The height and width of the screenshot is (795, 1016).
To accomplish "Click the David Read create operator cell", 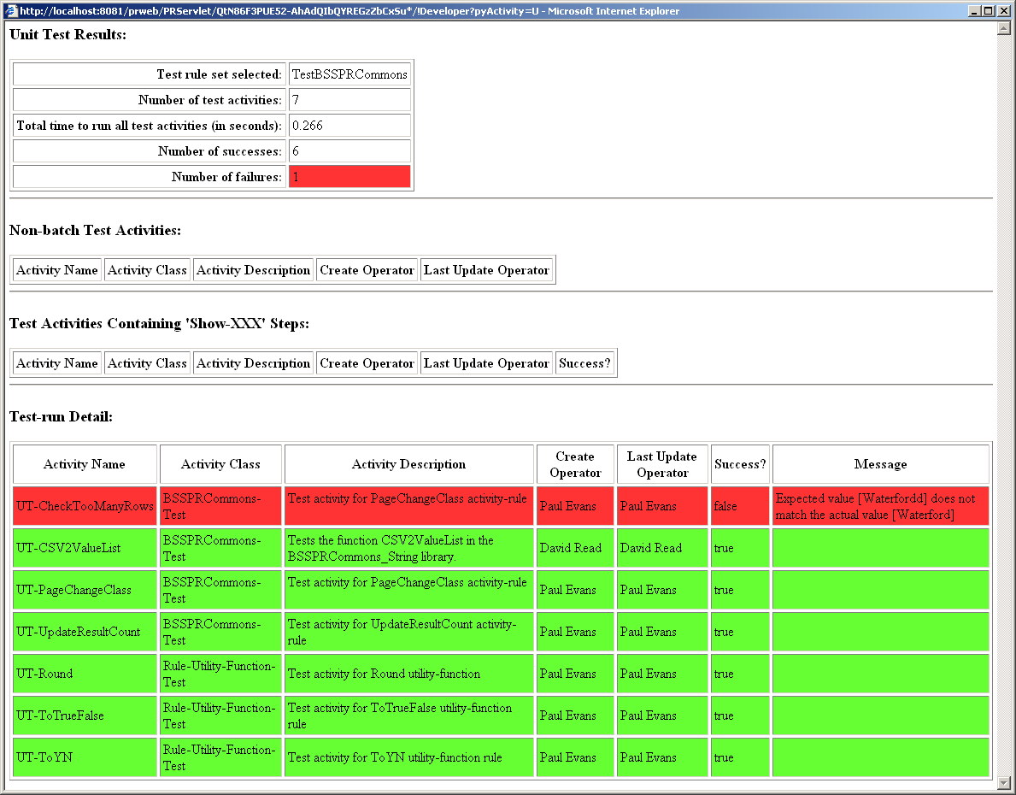I will (570, 548).
